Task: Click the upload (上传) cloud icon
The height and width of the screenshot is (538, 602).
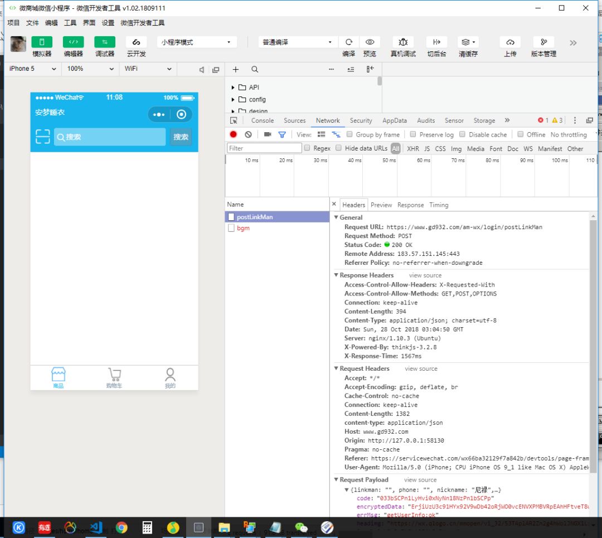Action: pyautogui.click(x=510, y=42)
